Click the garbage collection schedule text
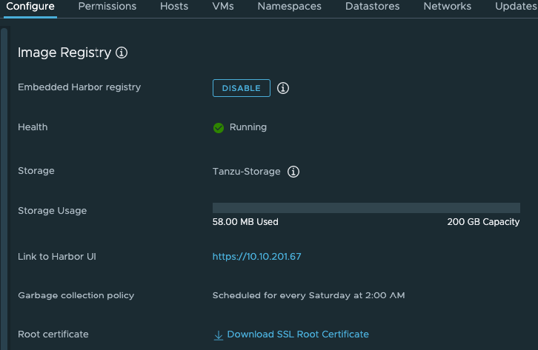The image size is (538, 350). click(308, 296)
